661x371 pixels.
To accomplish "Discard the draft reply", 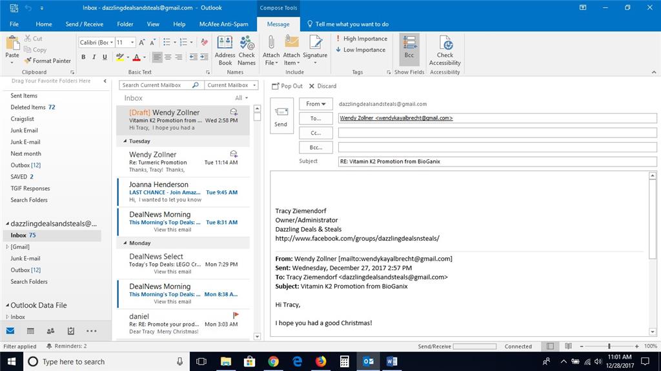I will pyautogui.click(x=323, y=86).
